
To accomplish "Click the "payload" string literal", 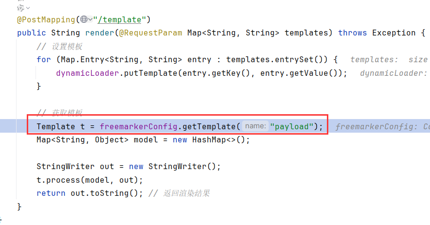I will tap(292, 127).
